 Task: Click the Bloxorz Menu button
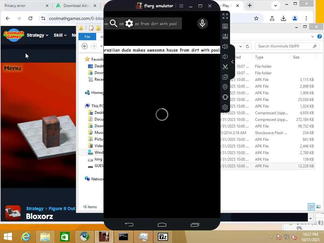12,68
